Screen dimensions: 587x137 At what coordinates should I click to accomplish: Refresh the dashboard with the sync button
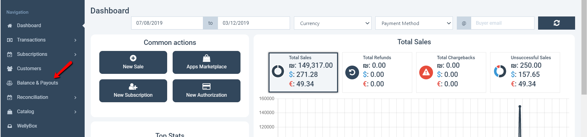556,23
